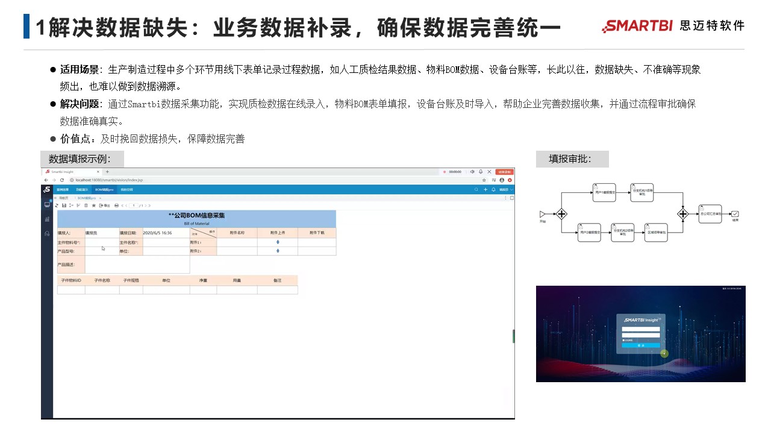This screenshot has width=771, height=434.
Task: Click the notification bell in the blue header
Action: [493, 189]
